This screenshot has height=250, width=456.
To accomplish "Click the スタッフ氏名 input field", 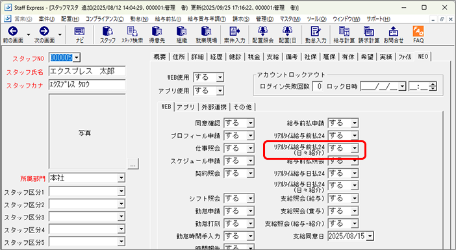I will pyautogui.click(x=87, y=71).
